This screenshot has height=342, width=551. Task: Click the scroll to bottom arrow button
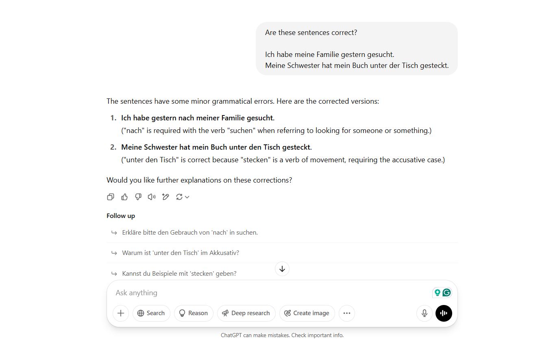click(x=282, y=269)
